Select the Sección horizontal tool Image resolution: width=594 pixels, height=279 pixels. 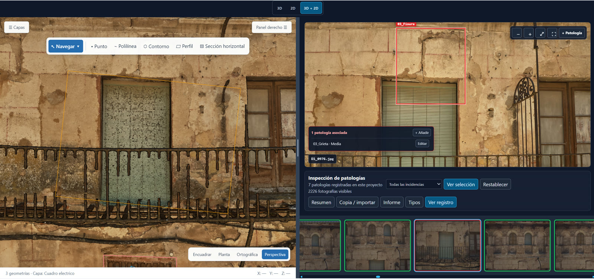click(222, 46)
